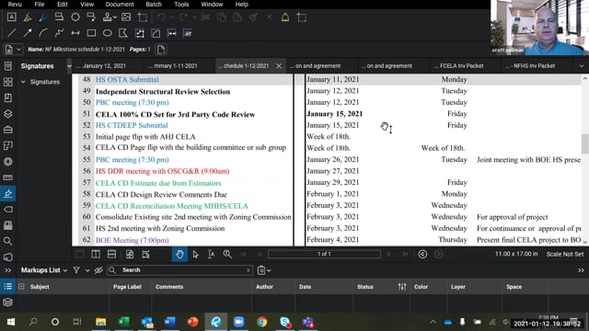Toggle split view horizontal
The width and height of the screenshot is (589, 331).
pyautogui.click(x=111, y=255)
